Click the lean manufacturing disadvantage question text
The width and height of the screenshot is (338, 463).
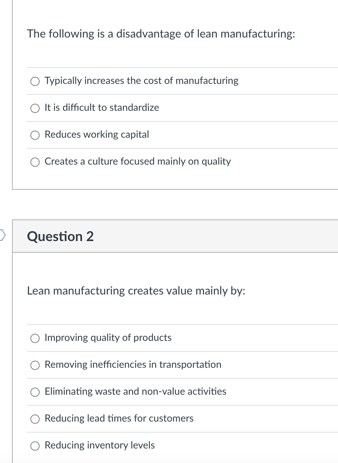161,34
